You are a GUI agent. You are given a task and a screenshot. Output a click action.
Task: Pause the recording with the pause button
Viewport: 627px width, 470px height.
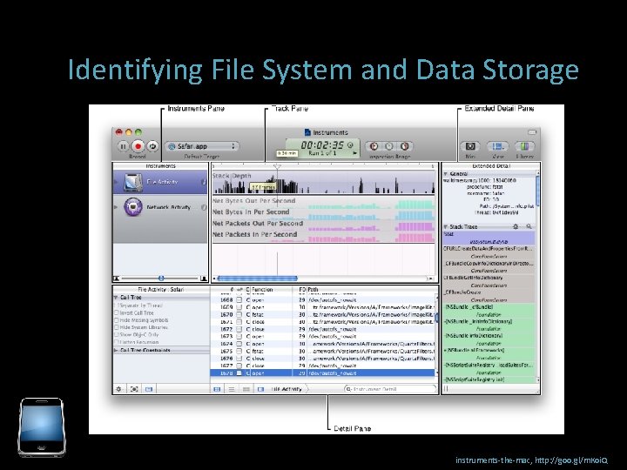(123, 146)
